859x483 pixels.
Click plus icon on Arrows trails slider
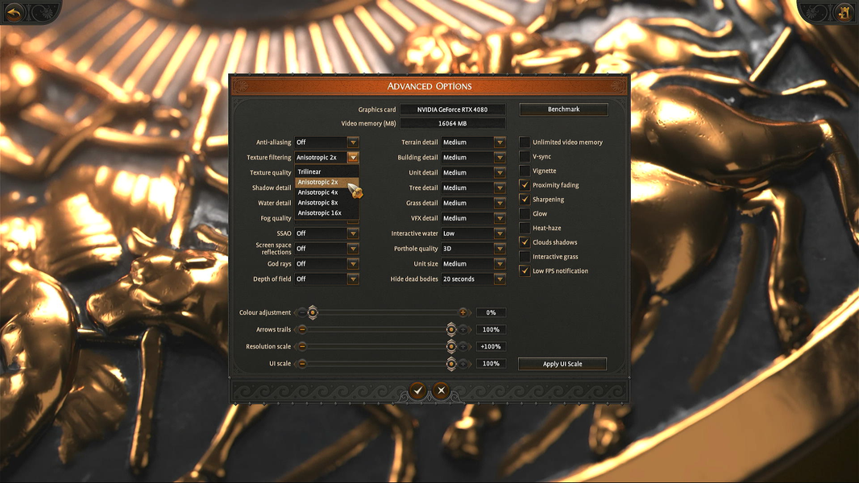463,329
